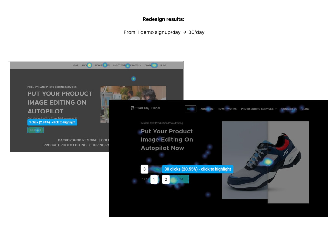Click the sneaker before/after image

click(x=265, y=162)
